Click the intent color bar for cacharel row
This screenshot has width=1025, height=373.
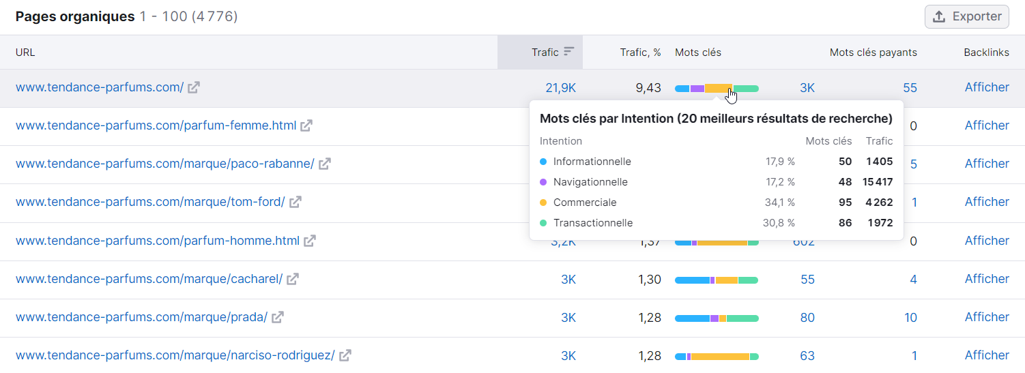pyautogui.click(x=717, y=280)
